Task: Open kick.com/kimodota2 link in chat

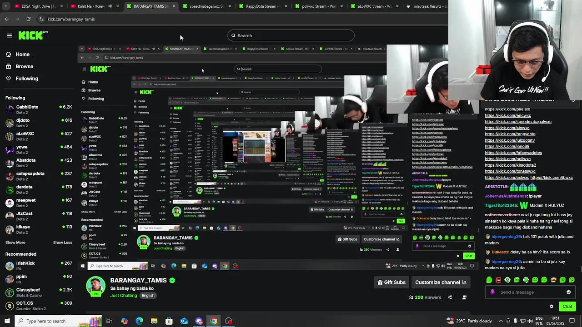Action: coord(510,165)
